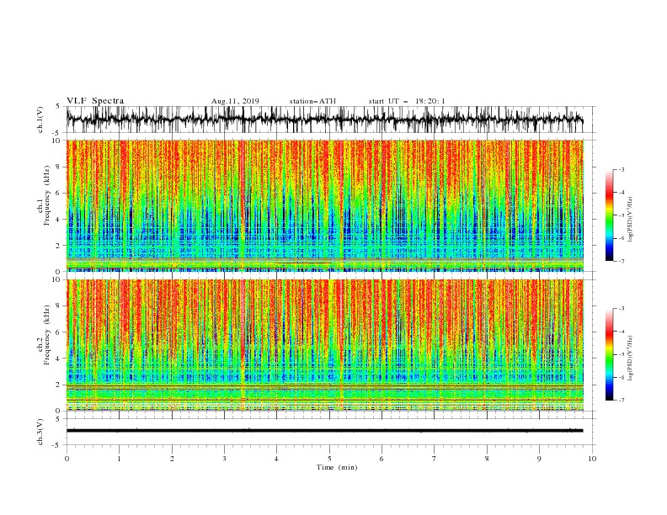Click the log(PSD) label beside ch.1 color bar

pyautogui.click(x=630, y=220)
